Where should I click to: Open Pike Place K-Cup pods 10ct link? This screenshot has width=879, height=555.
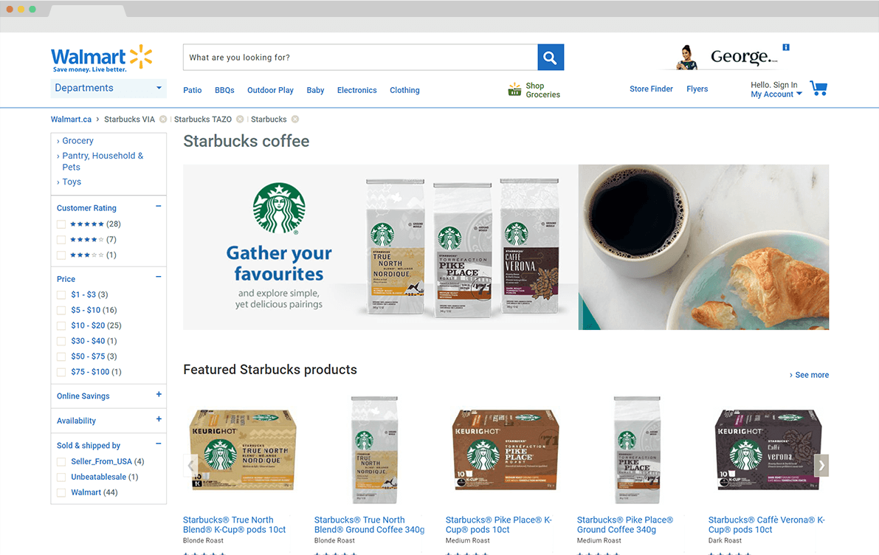pos(499,525)
